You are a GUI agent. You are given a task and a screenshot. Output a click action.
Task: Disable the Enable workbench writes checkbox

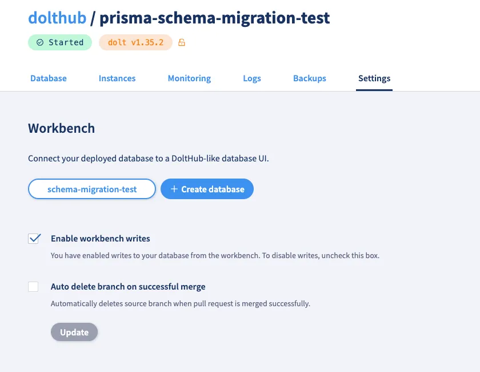[x=33, y=238]
